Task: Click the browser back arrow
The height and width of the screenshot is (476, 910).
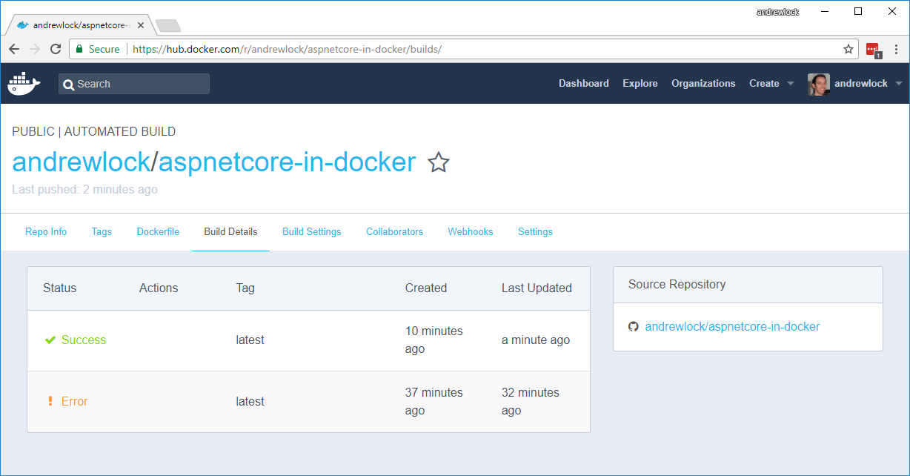Action: (14, 49)
